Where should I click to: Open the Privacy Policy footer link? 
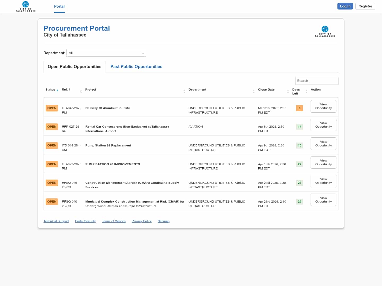click(142, 221)
